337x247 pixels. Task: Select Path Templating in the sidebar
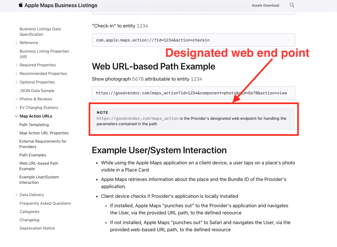pos(34,125)
